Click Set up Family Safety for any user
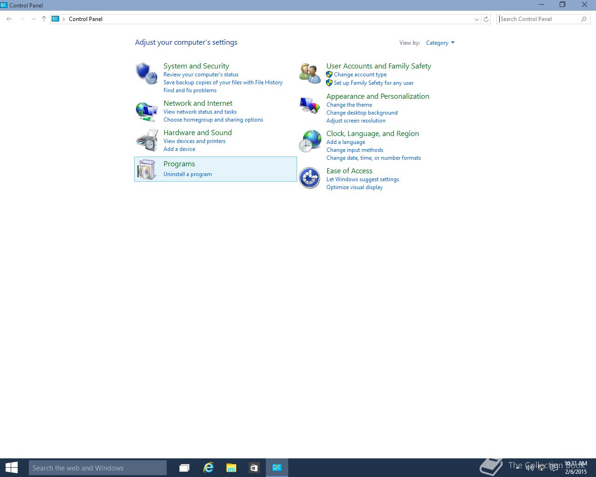The image size is (596, 477). (373, 83)
